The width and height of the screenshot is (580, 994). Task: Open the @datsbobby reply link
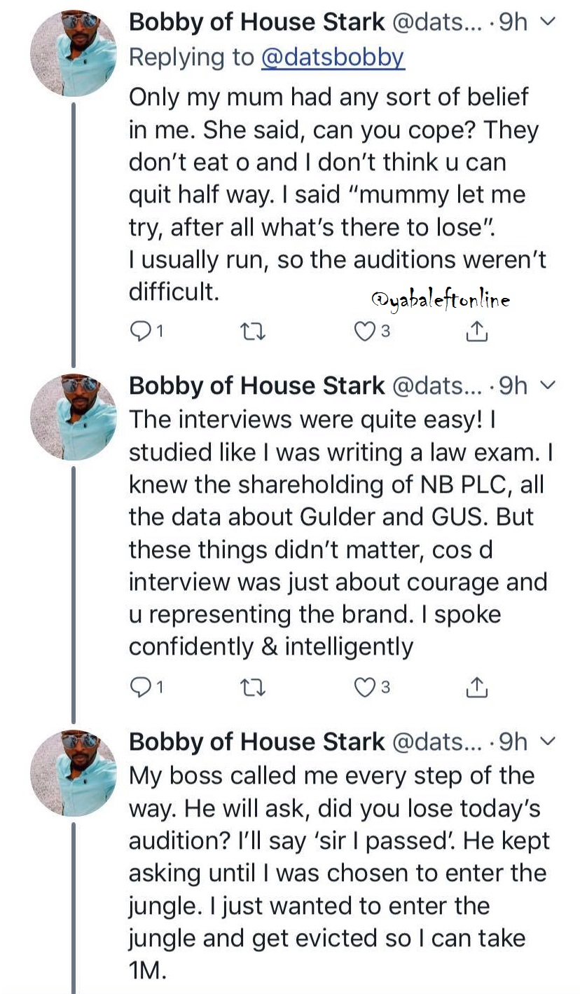(x=333, y=57)
